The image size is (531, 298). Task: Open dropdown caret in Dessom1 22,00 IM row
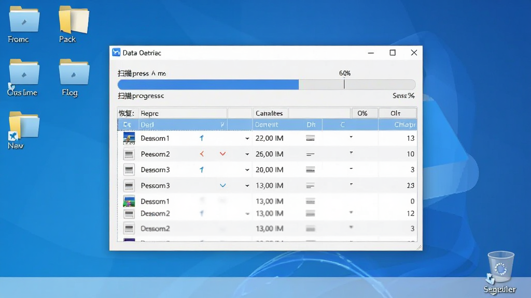(247, 139)
